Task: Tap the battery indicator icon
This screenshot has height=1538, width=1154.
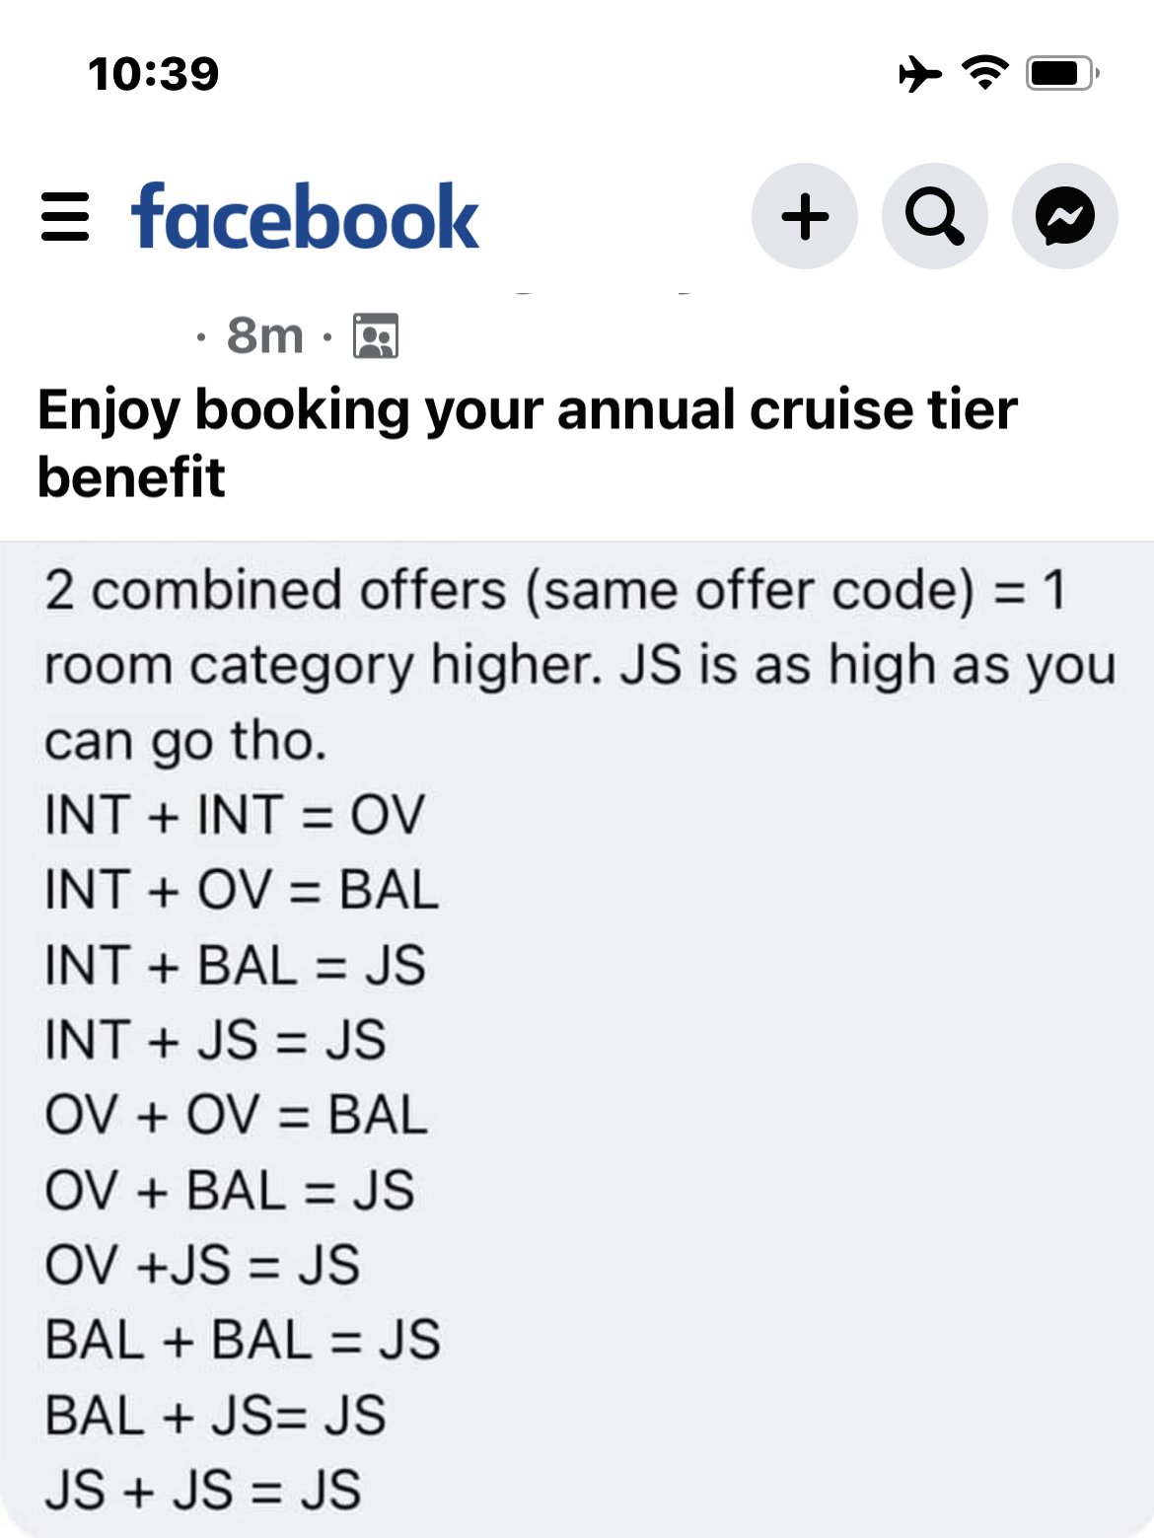Action: pyautogui.click(x=1062, y=73)
